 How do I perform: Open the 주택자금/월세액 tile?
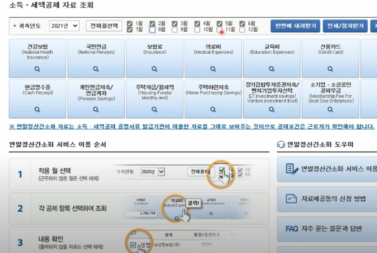tap(155, 99)
